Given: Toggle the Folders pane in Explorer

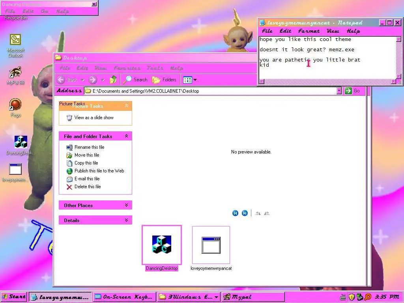Looking at the screenshot, I should coord(164,80).
